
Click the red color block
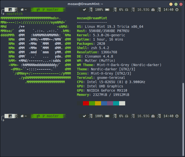86,103
